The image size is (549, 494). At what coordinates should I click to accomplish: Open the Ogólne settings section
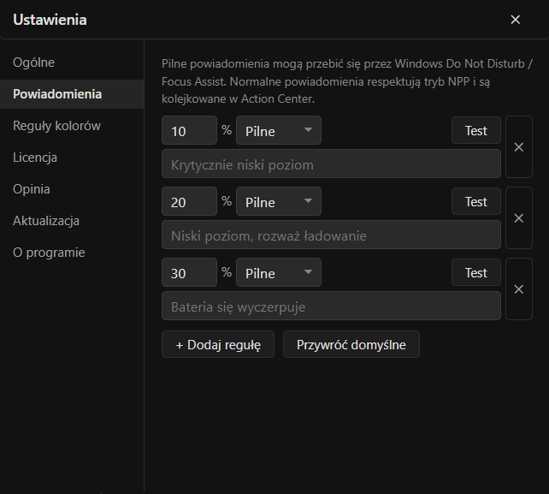(x=72, y=62)
